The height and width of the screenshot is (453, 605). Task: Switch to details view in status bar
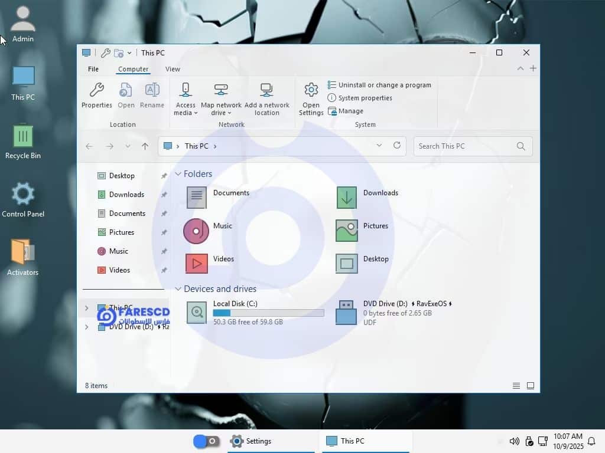point(516,386)
